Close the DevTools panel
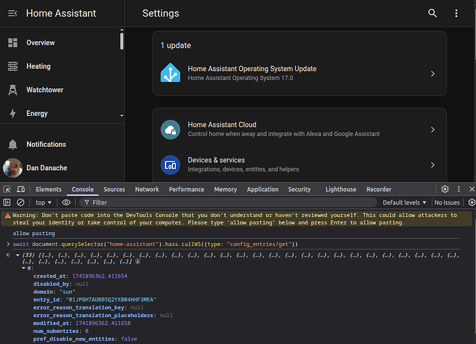Screen dimensions: 476x344 click(472, 190)
